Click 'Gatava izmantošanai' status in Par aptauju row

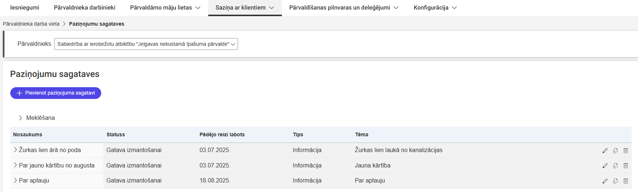134,180
